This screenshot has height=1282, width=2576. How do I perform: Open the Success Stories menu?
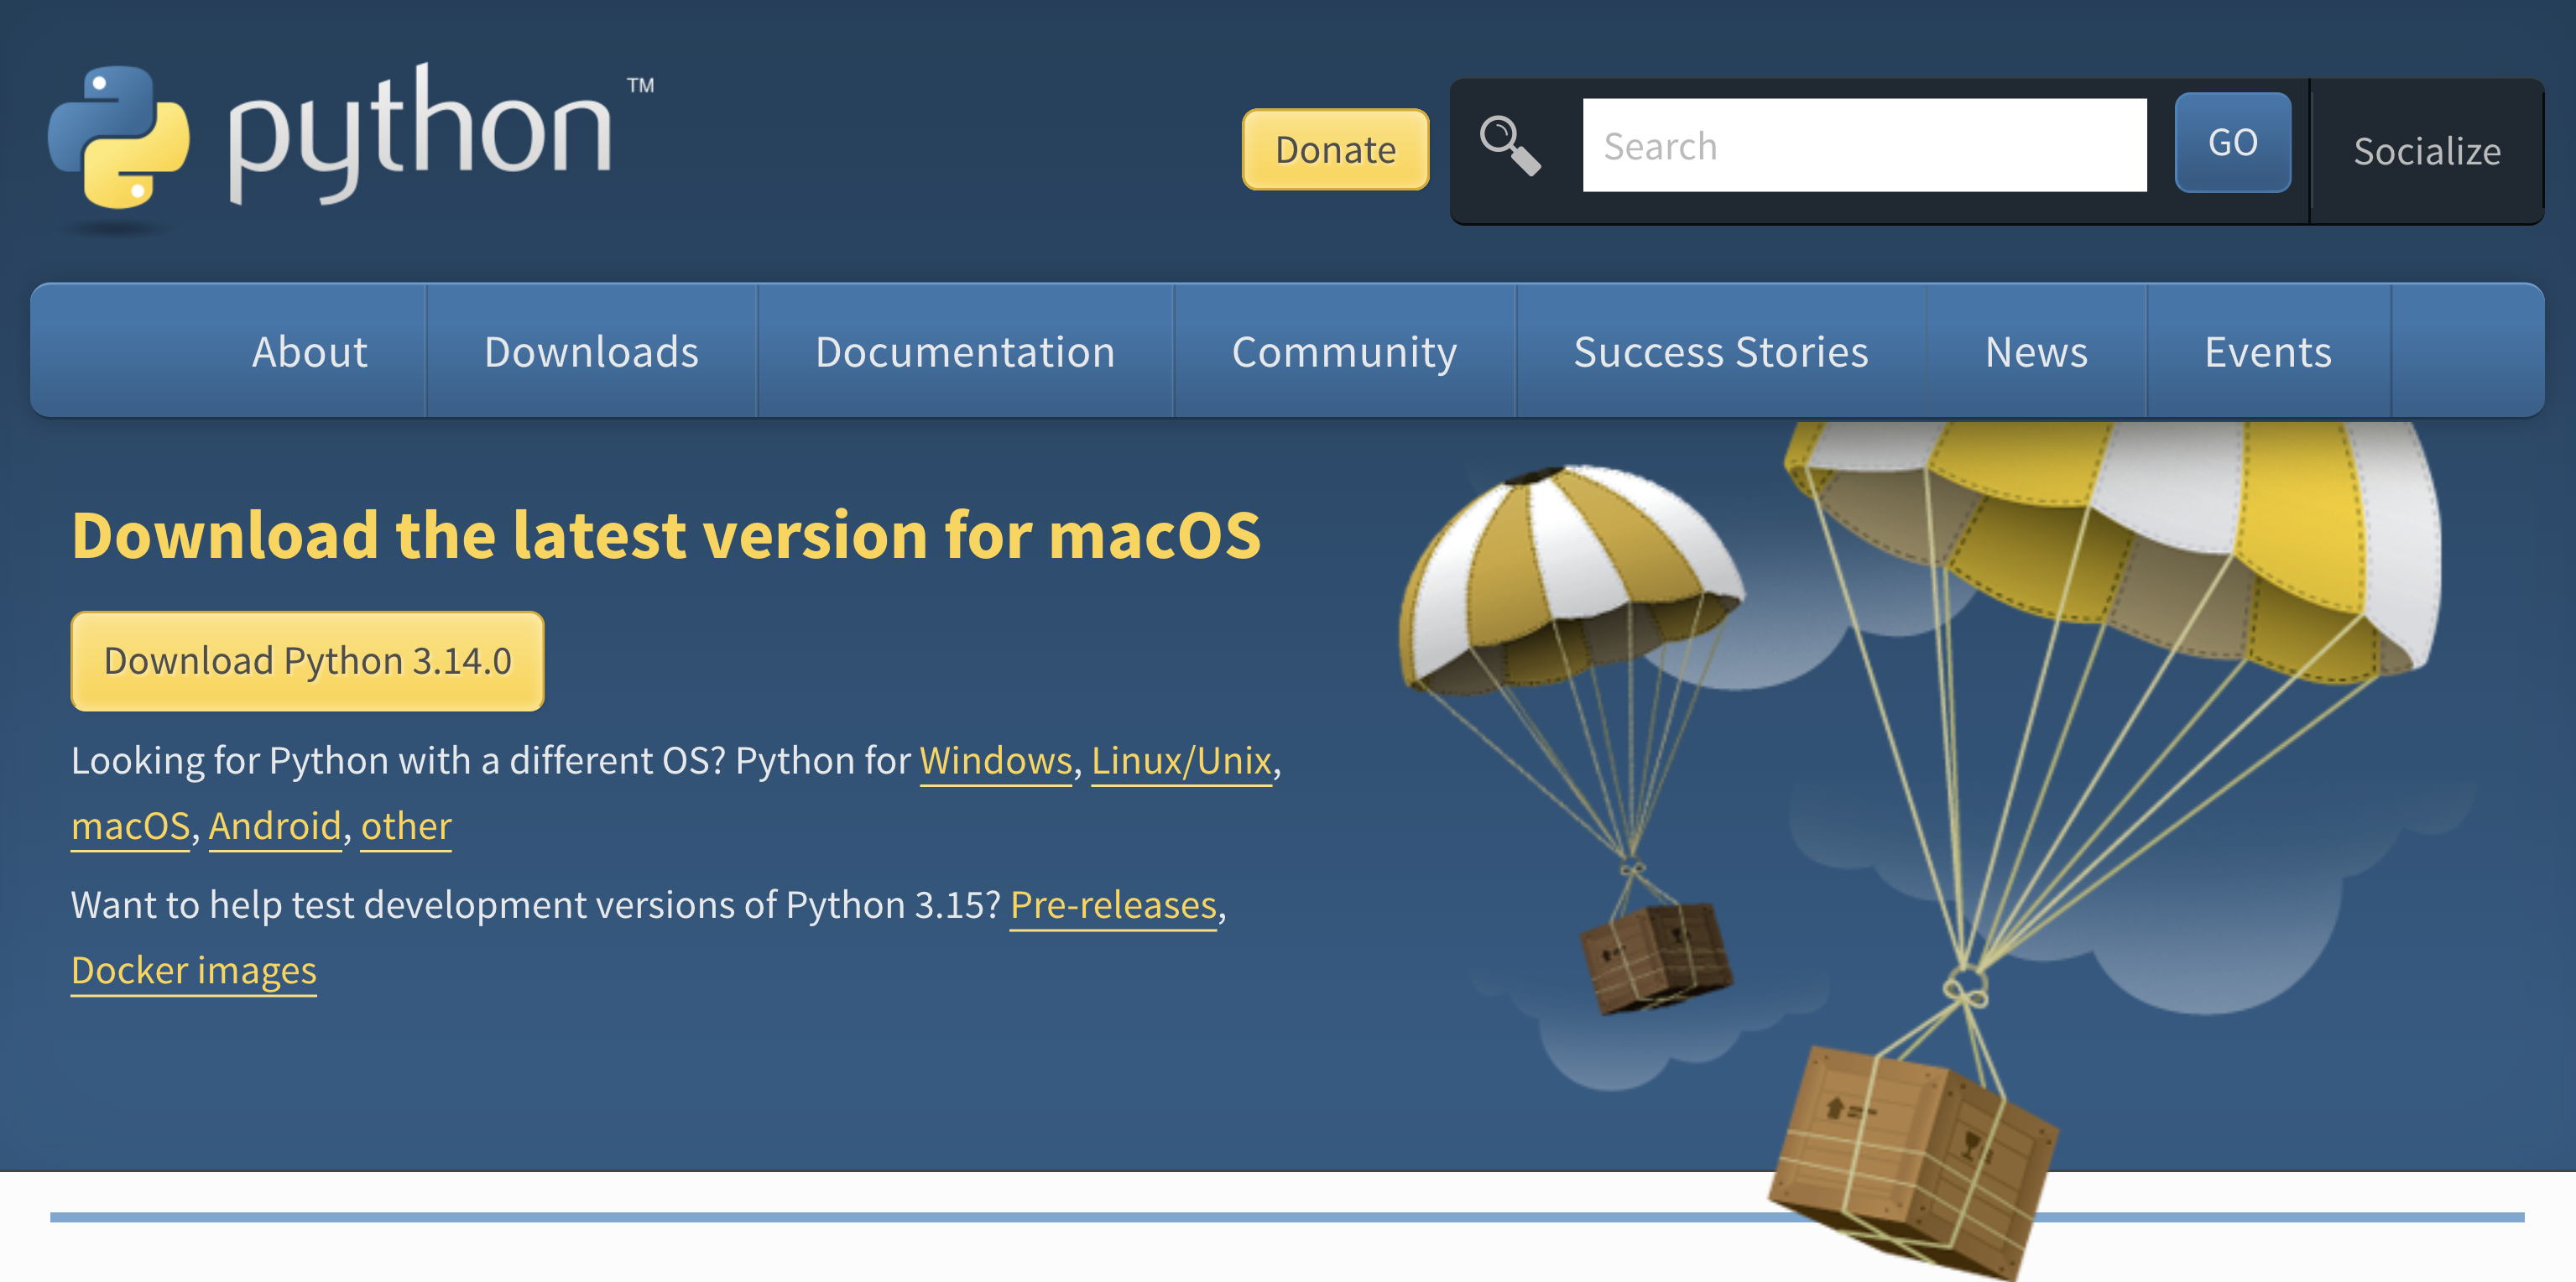[1720, 352]
